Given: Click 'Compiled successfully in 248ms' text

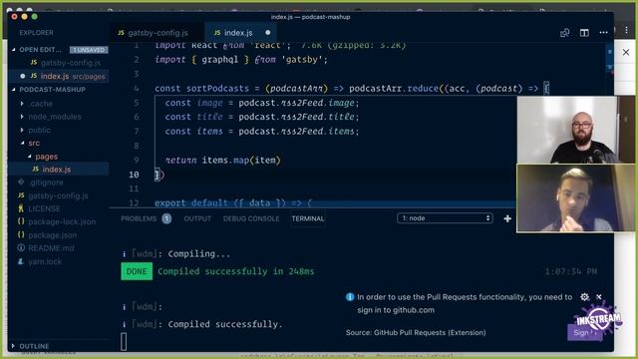Looking at the screenshot, I should click(x=236, y=271).
